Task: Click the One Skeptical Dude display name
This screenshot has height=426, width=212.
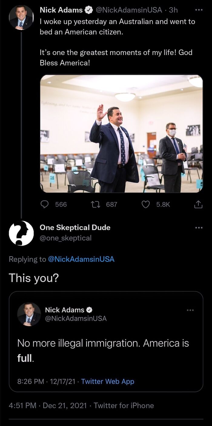Action: tap(75, 227)
